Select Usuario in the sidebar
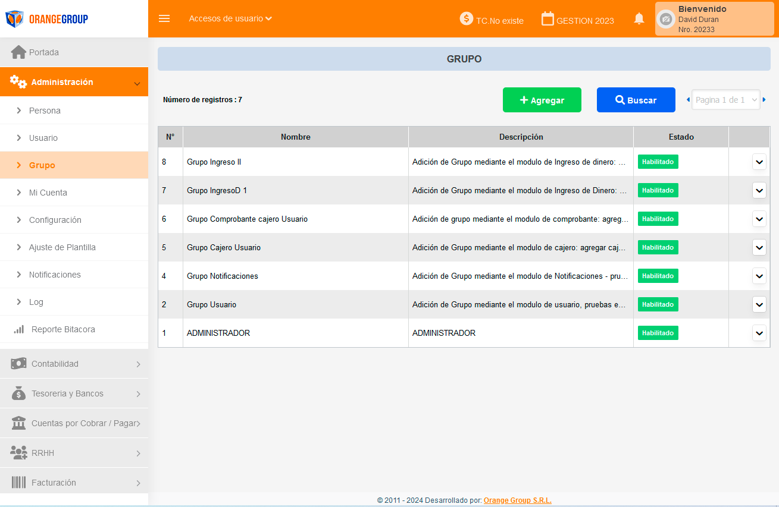The height and width of the screenshot is (507, 779). (x=43, y=138)
